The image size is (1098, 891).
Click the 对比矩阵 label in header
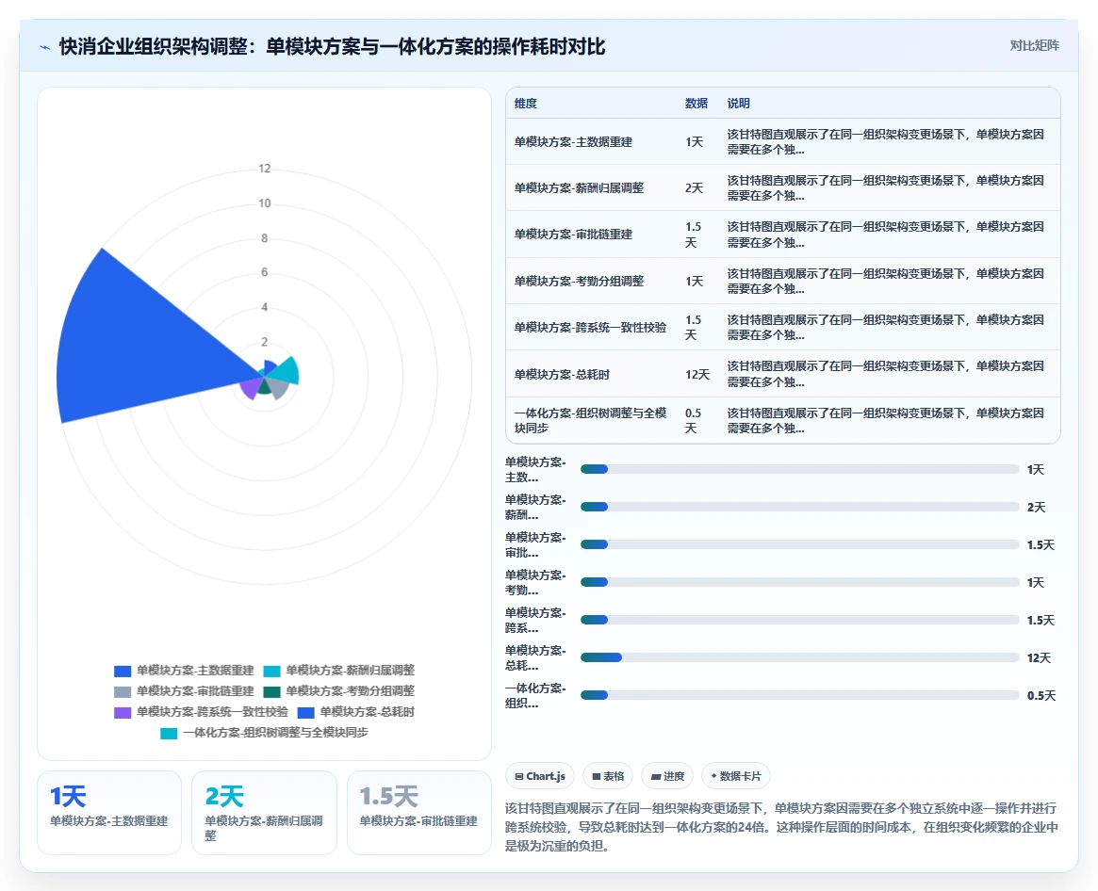[x=1034, y=45]
